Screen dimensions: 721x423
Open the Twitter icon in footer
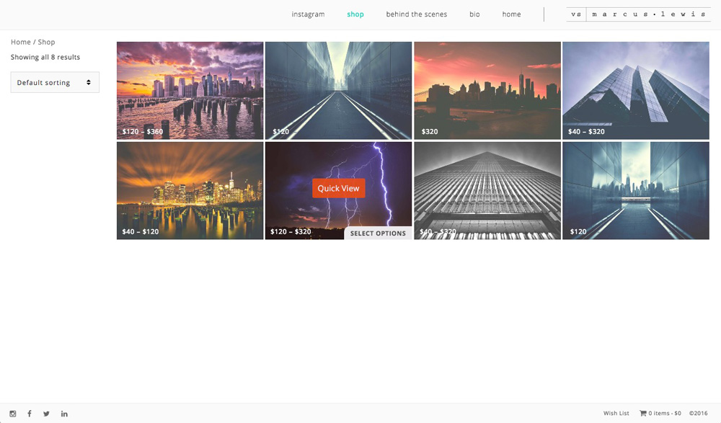pos(46,414)
